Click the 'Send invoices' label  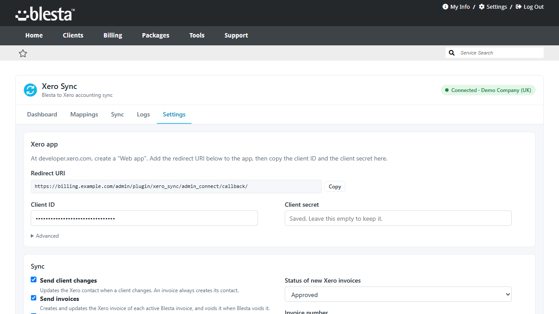tap(59, 299)
